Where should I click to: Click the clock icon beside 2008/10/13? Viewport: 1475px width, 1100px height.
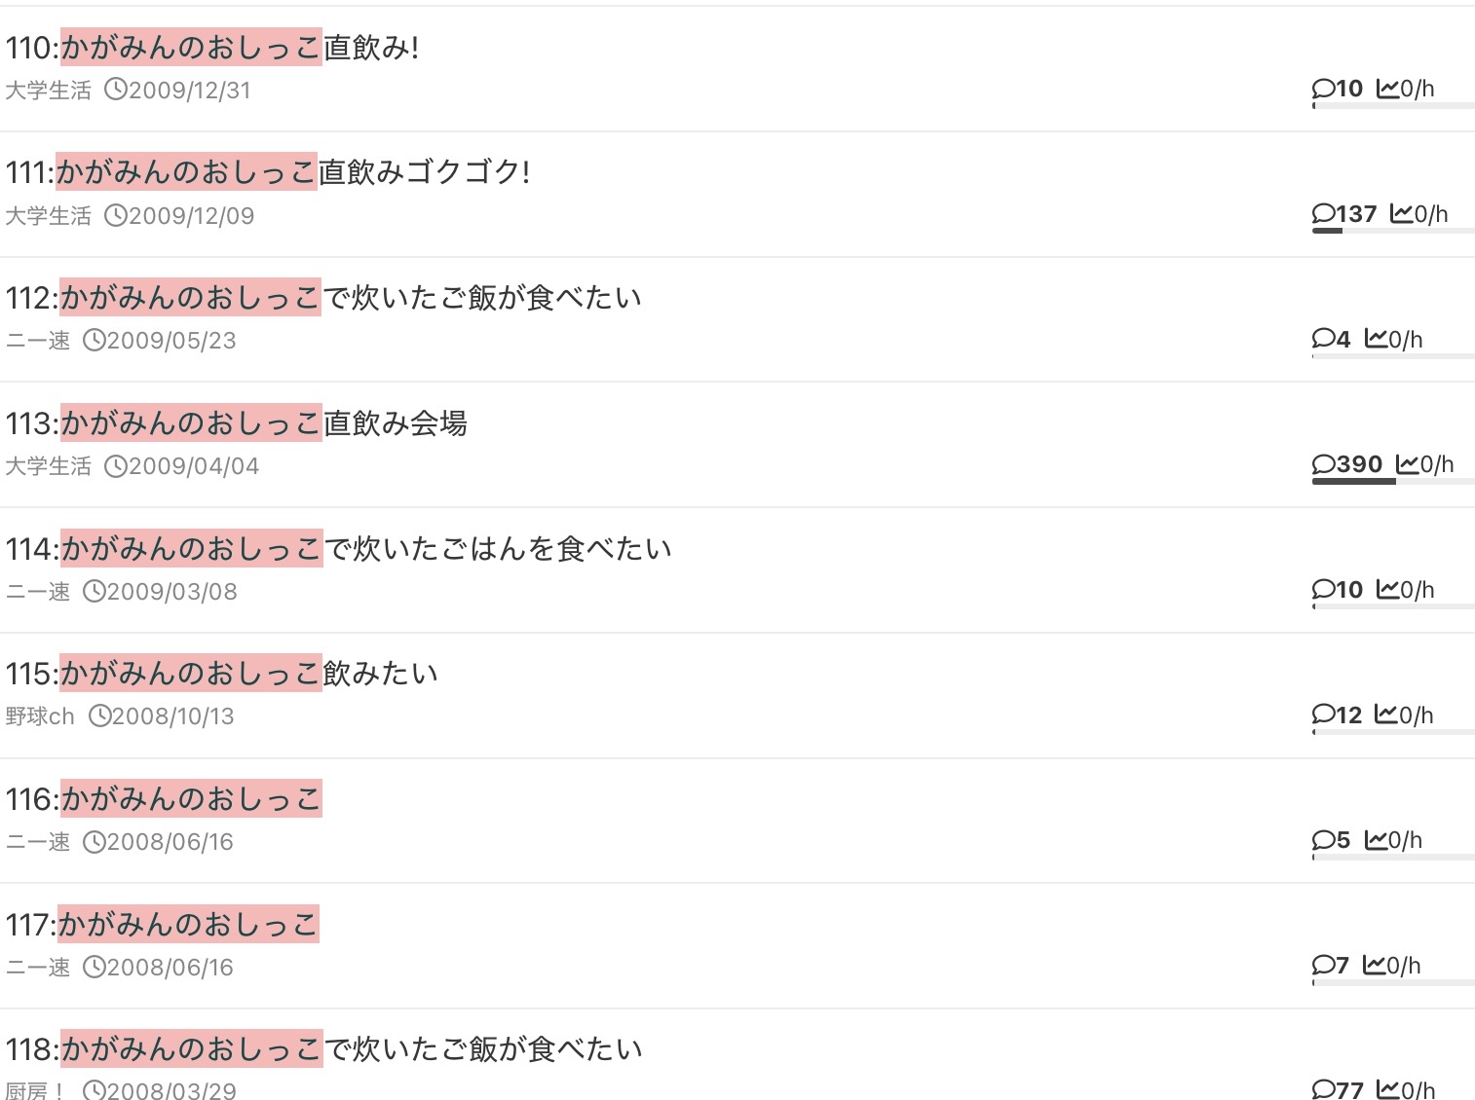(99, 716)
